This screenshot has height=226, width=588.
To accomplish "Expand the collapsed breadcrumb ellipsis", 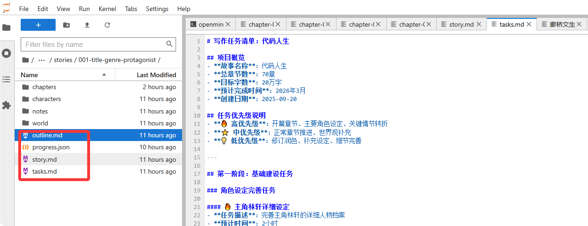I will [41, 60].
